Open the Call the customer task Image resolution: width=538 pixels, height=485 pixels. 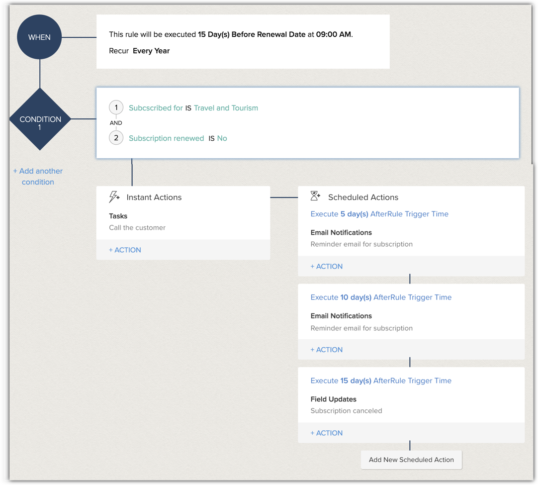[x=137, y=228]
